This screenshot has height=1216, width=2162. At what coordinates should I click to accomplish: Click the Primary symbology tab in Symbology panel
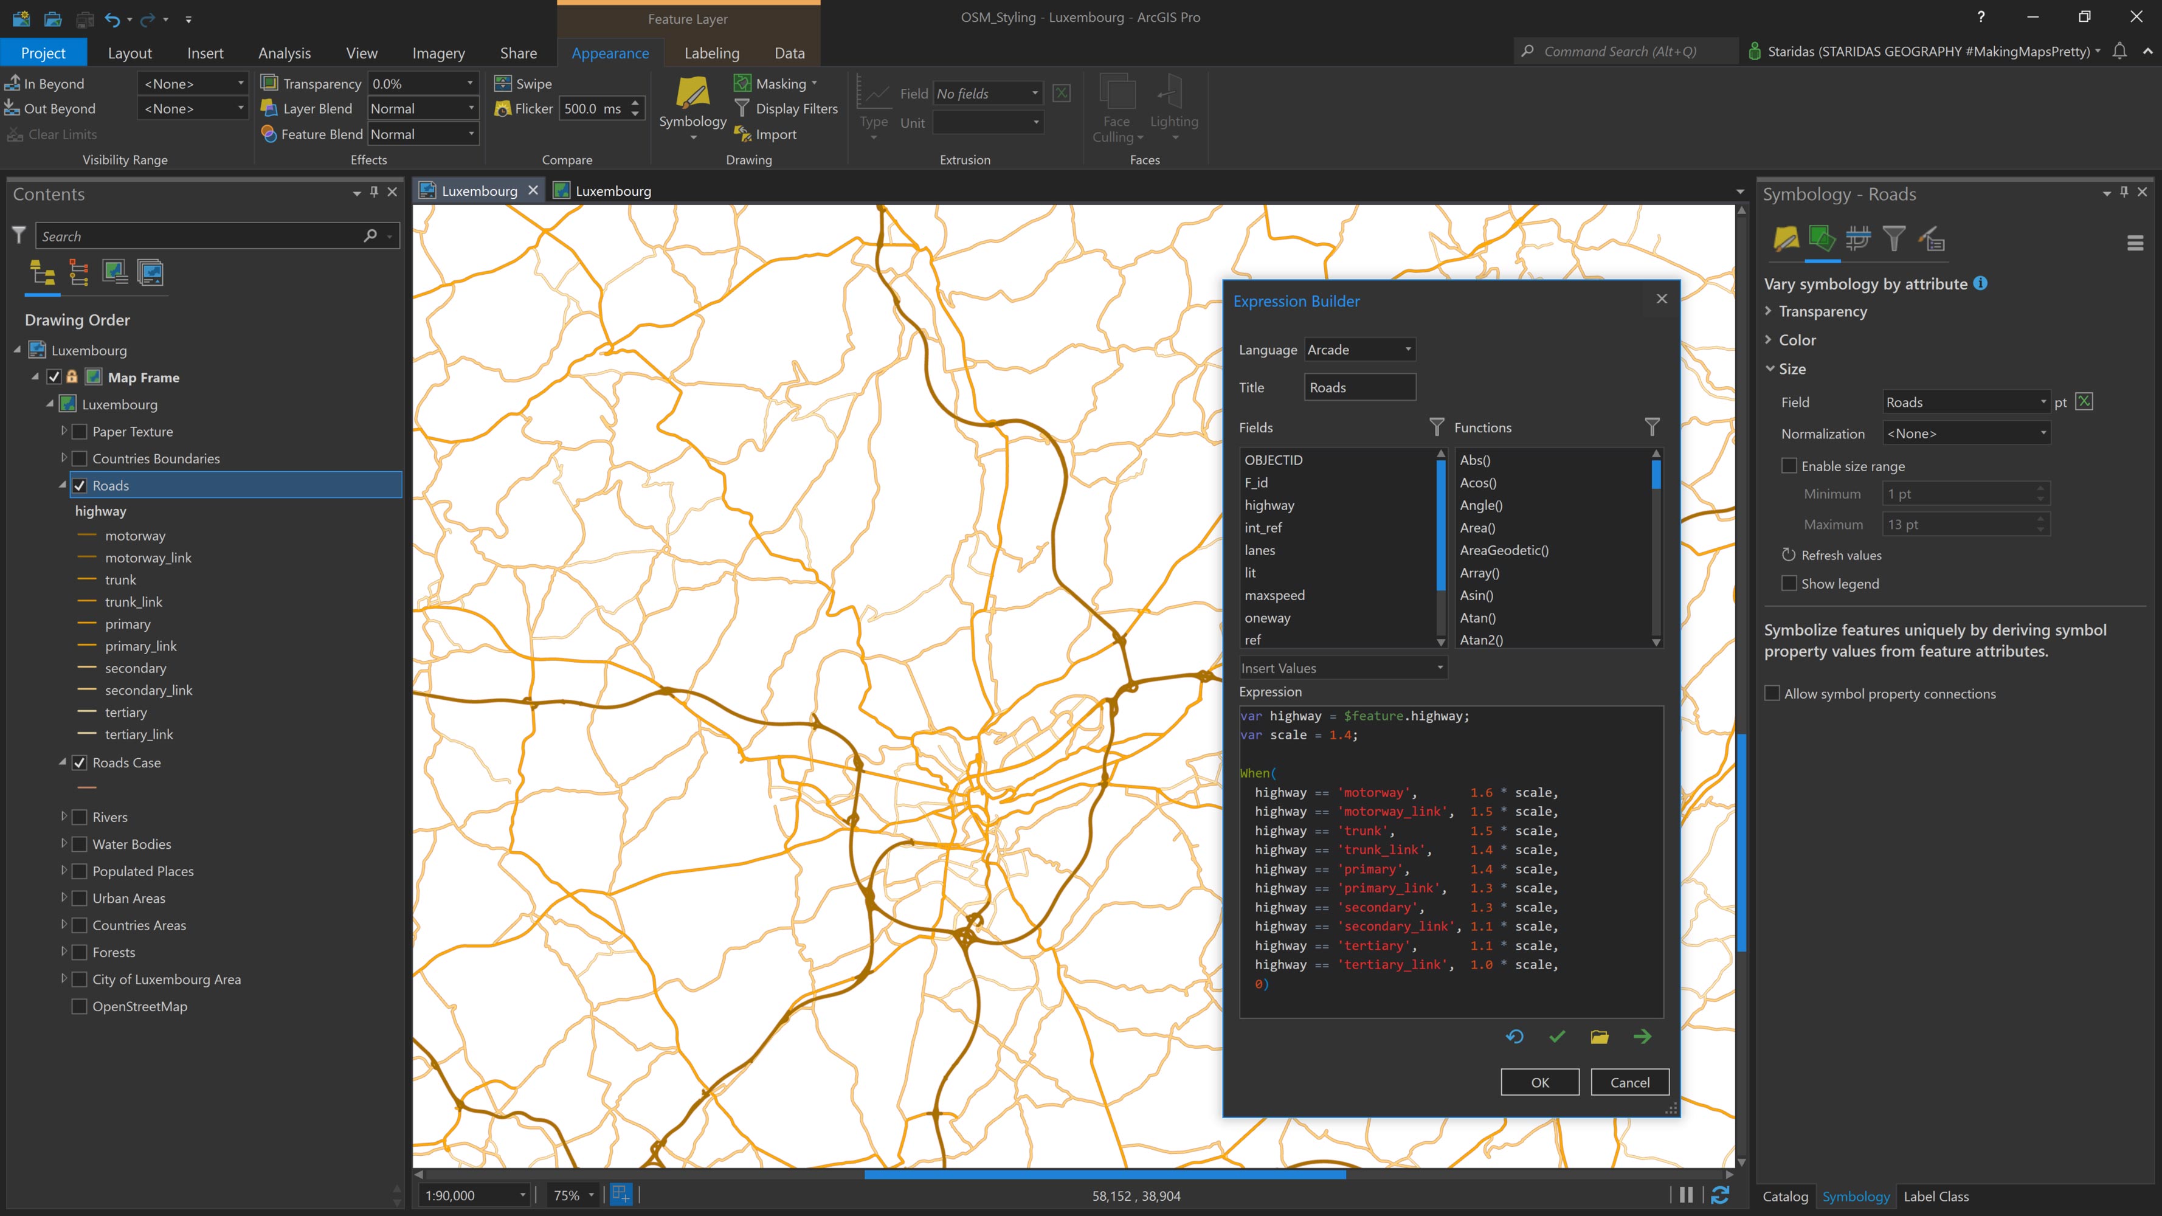pos(1785,239)
